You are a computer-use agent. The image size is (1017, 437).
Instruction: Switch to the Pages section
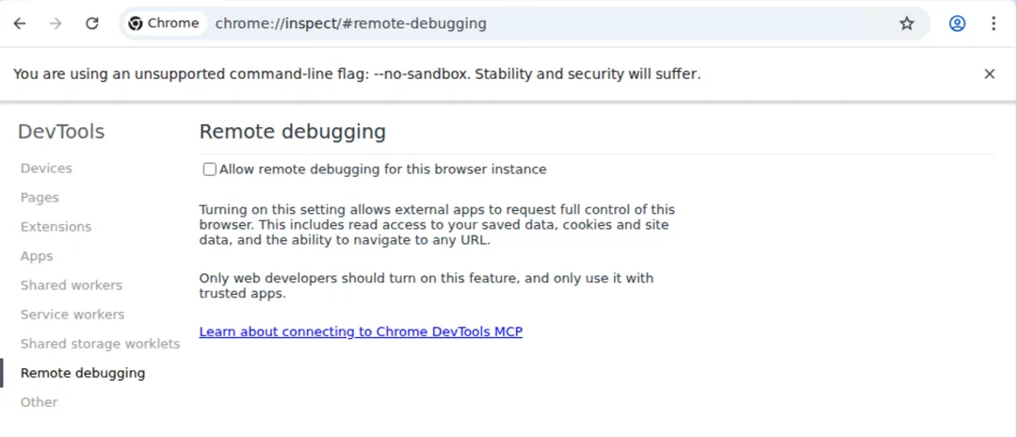[40, 198]
